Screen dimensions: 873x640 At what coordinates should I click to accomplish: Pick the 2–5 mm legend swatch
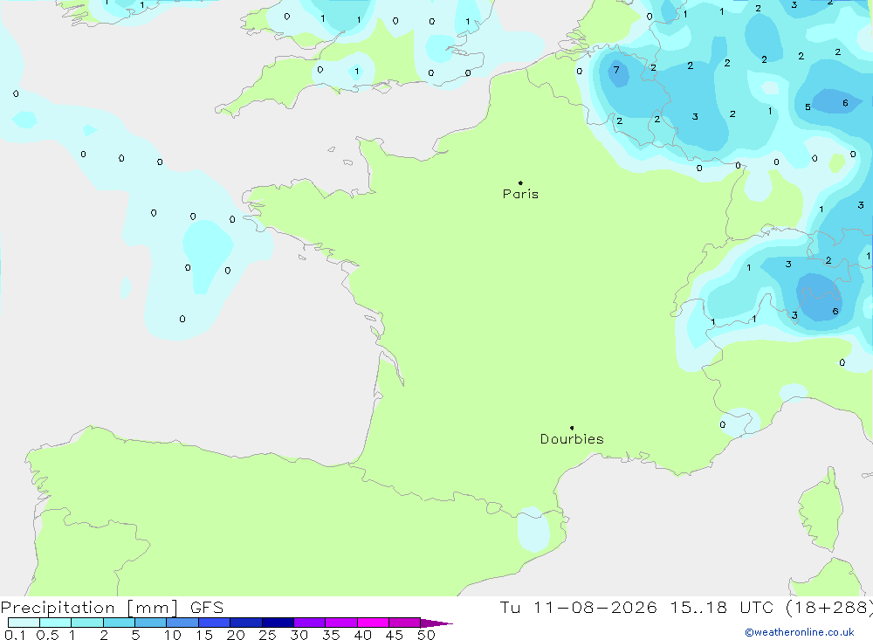tap(119, 623)
